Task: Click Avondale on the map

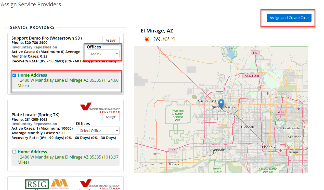Action: [x=217, y=150]
